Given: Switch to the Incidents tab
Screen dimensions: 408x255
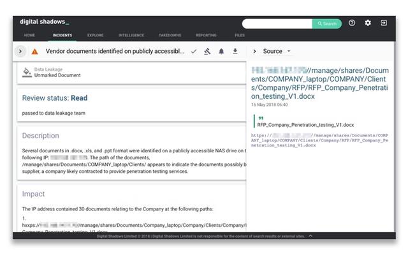Looking at the screenshot, I should click(62, 35).
